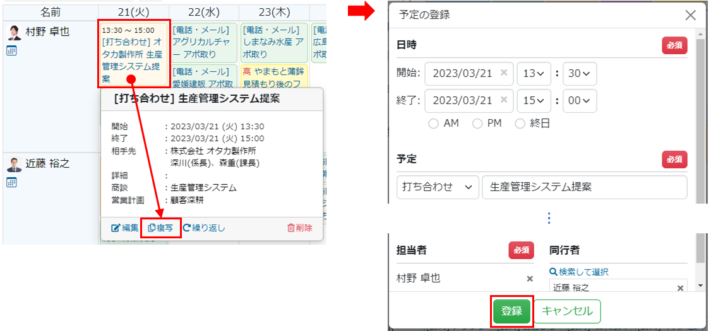
Task: Open the 13:30～15:00 オタカ製作所 schedule entry
Action: click(134, 54)
